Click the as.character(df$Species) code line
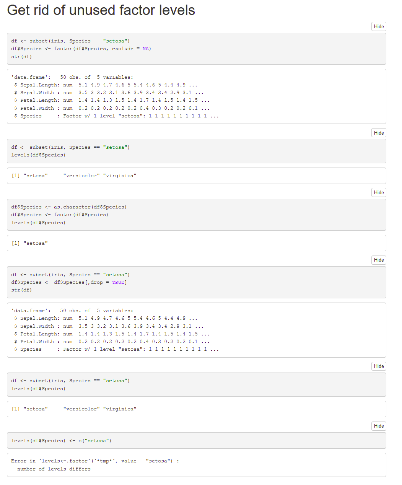 coord(69,207)
